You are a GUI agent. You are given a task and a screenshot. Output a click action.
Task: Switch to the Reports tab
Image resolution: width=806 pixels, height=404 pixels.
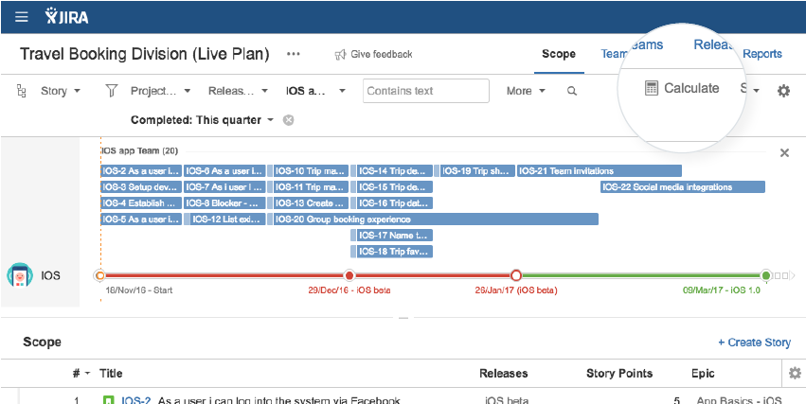point(762,54)
